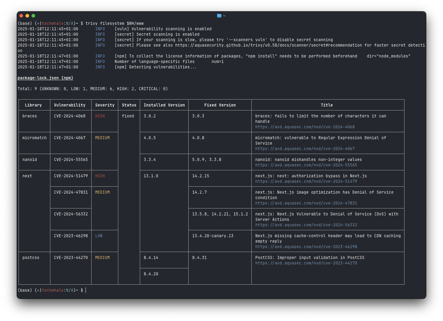Click fixed version 5.0.9, 3.3.8
The image size is (443, 321).
point(207,160)
